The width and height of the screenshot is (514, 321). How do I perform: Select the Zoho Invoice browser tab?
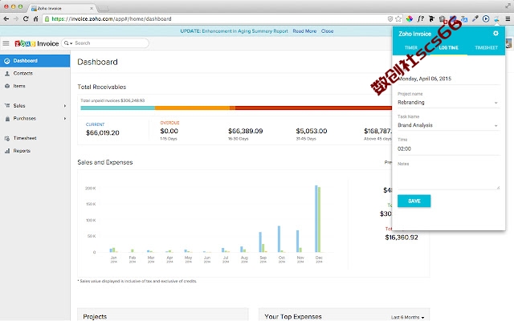click(61, 8)
